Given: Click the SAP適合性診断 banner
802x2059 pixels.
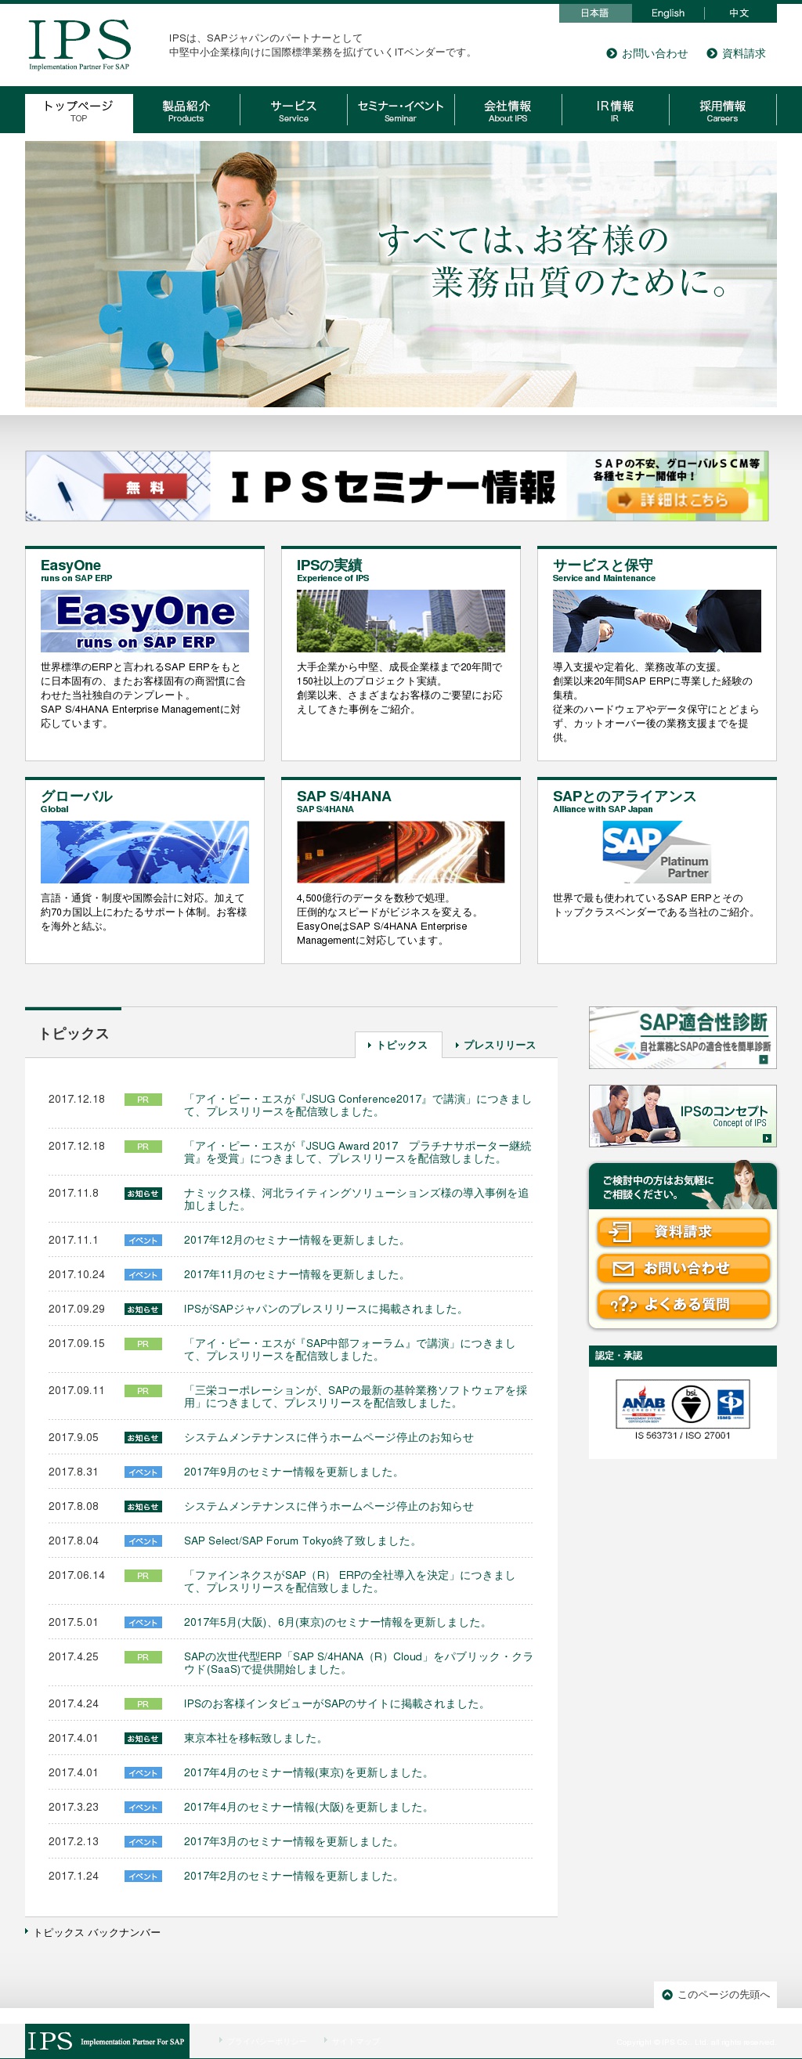Looking at the screenshot, I should pos(683,1038).
